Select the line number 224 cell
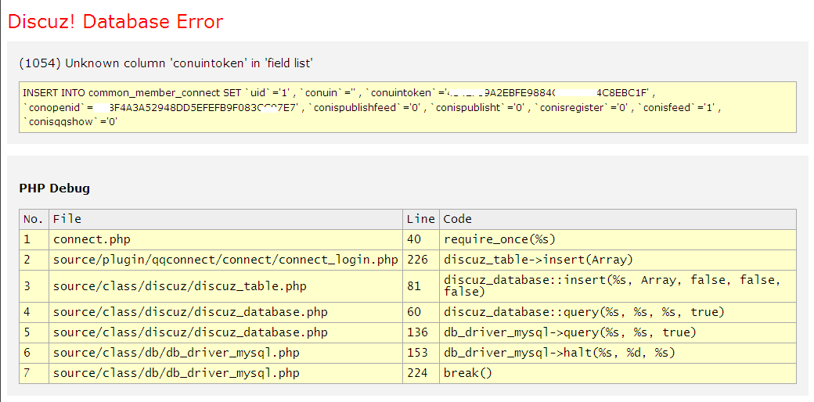Screen dimensions: 814x402 [x=418, y=373]
